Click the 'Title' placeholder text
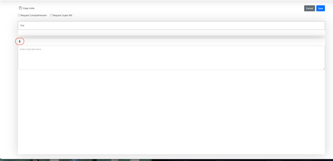The height and width of the screenshot is (161, 333). (22, 25)
